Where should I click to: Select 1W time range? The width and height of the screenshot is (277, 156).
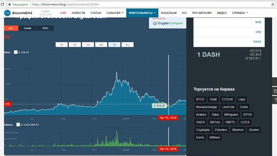pos(75,45)
